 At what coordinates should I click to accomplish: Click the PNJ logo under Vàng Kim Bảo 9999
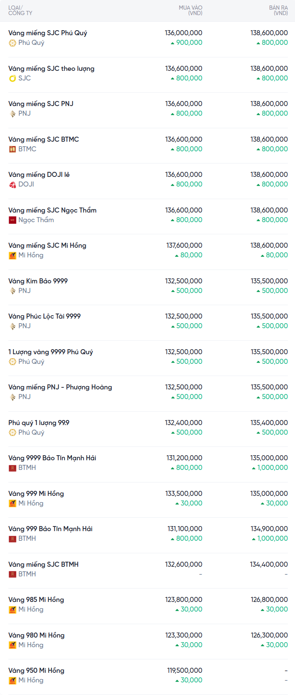tap(13, 291)
